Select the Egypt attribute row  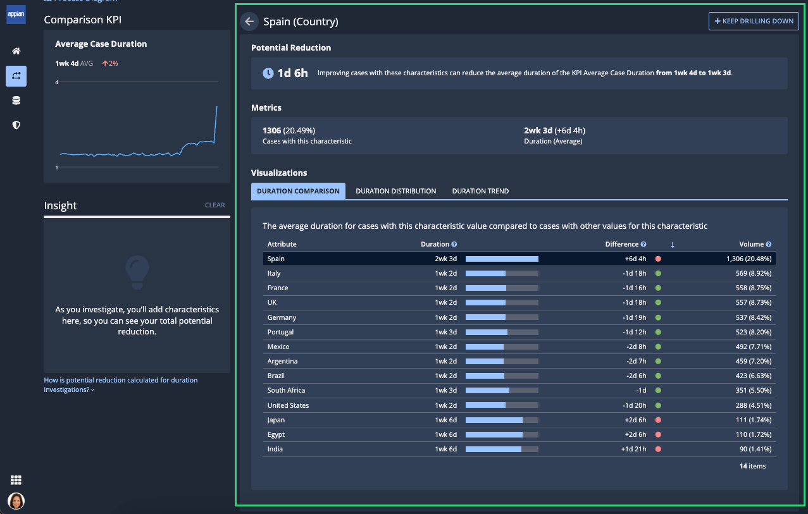tap(519, 434)
